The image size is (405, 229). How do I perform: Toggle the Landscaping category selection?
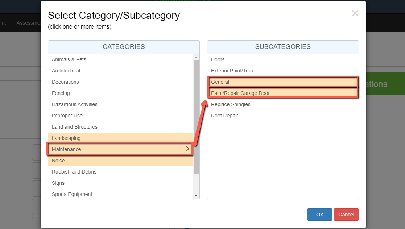pyautogui.click(x=66, y=138)
